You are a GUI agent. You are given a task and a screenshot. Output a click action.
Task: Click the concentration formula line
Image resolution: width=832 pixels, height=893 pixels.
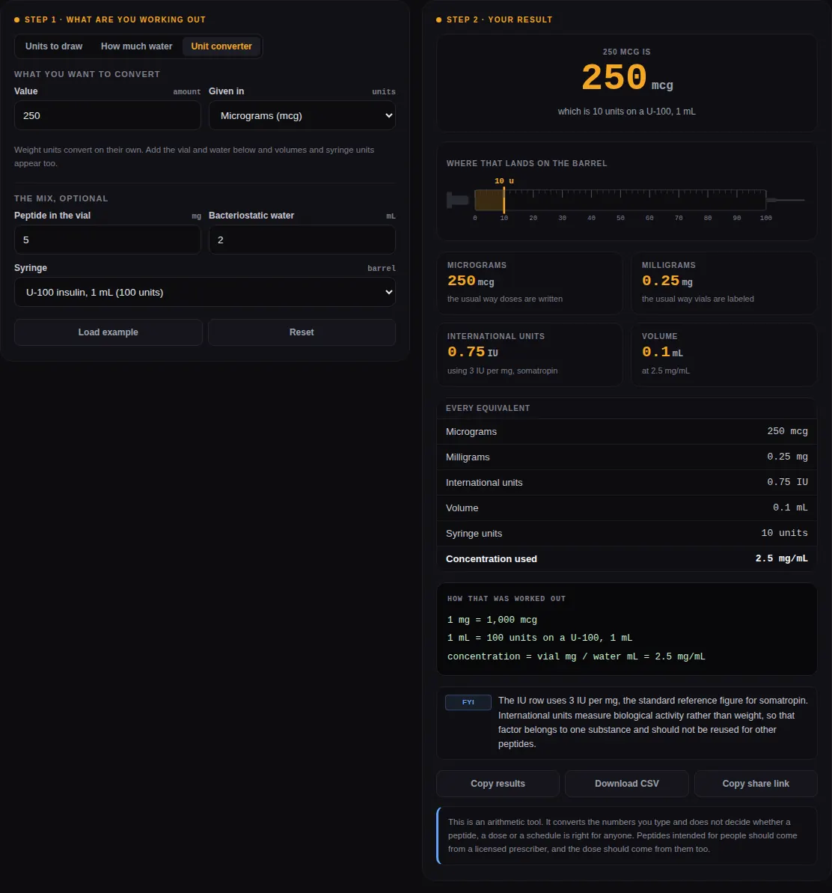tap(576, 656)
